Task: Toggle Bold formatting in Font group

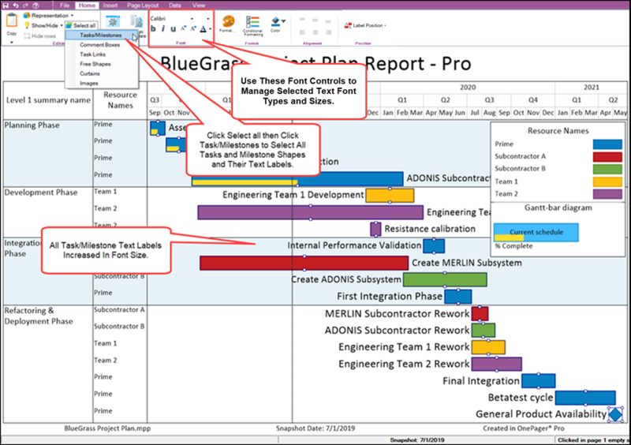Action: tap(153, 28)
